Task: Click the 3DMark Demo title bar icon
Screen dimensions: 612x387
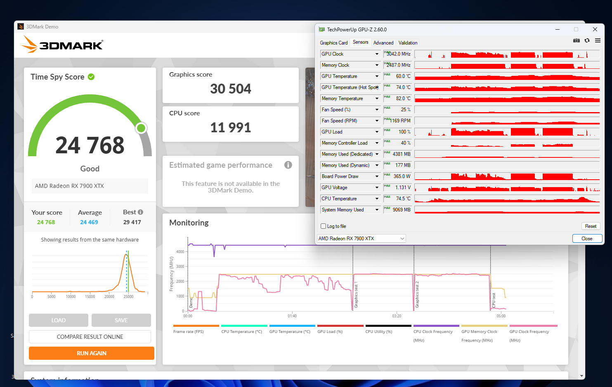Action: [21, 26]
